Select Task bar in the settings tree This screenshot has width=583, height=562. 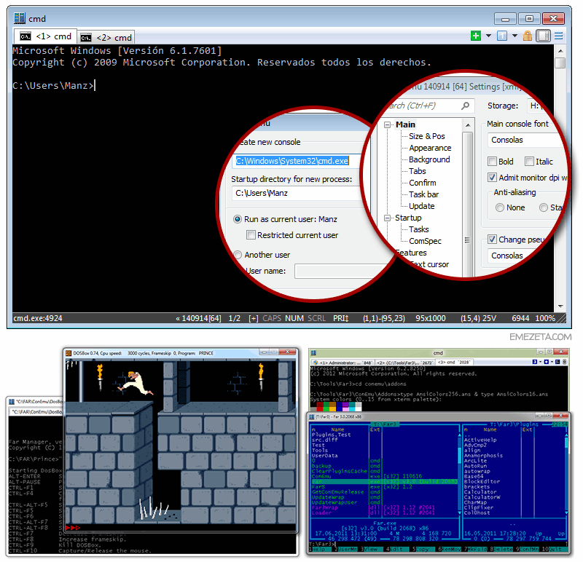[x=423, y=194]
